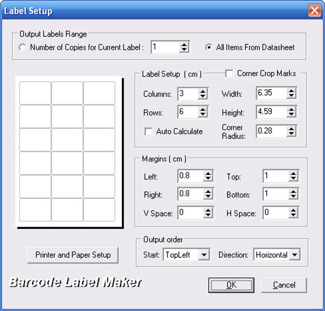Increase the Number of Copies value

point(184,45)
